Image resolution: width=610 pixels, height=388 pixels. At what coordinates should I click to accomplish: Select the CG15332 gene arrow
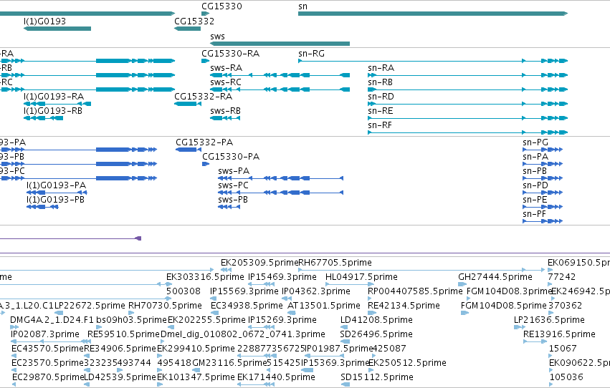point(188,29)
